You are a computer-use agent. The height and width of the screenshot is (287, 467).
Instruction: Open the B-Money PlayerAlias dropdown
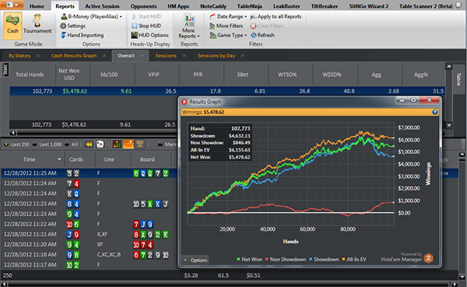[x=91, y=16]
